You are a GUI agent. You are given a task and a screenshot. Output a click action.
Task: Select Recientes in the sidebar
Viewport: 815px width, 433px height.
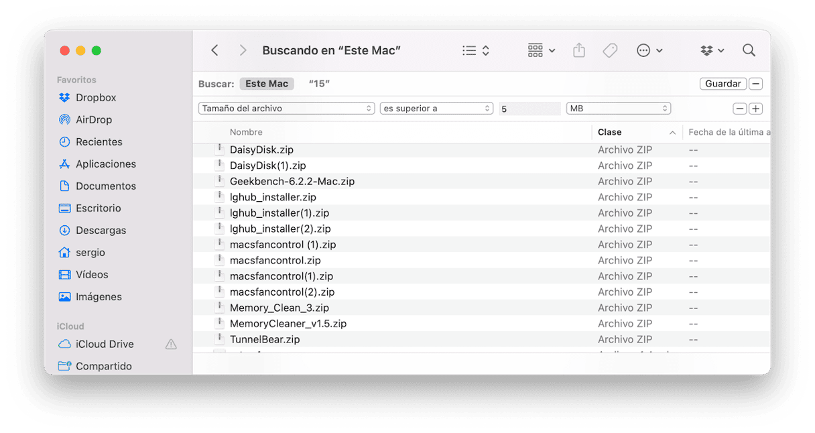[x=99, y=141]
